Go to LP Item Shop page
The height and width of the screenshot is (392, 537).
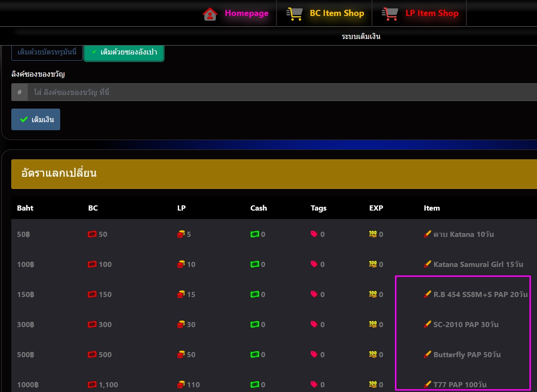[432, 13]
